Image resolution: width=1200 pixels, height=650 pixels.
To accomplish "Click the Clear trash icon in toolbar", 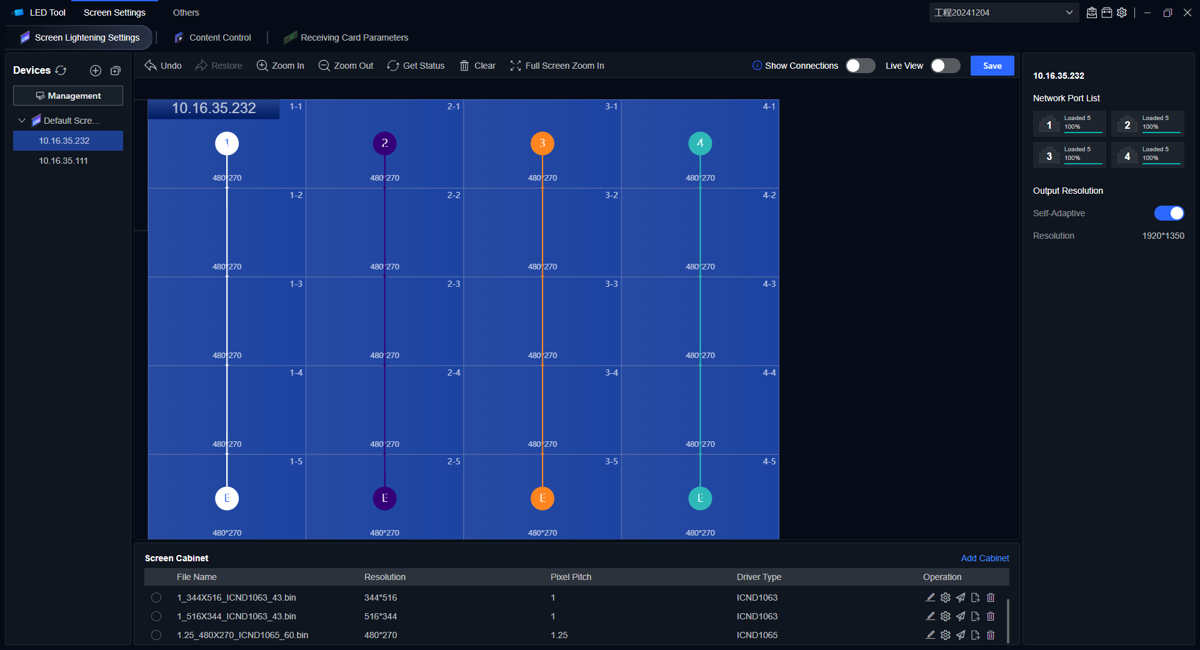I will tap(464, 66).
